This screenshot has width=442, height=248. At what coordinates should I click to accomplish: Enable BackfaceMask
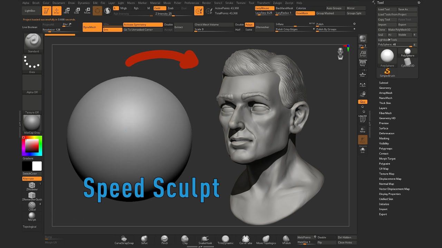[285, 8]
